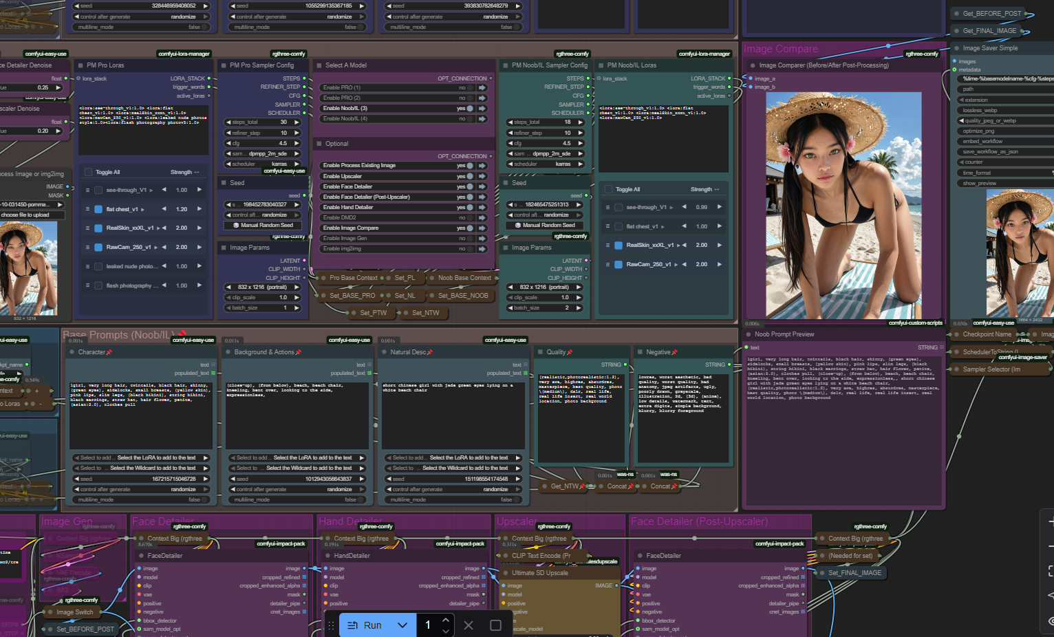Open the Run button dropdown chevron

pyautogui.click(x=402, y=625)
